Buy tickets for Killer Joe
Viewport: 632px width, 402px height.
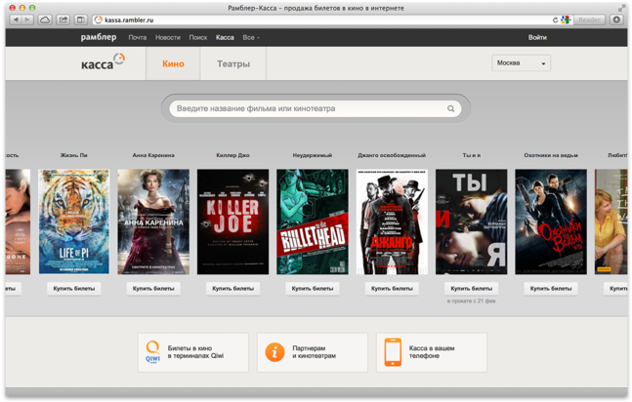pyautogui.click(x=232, y=289)
